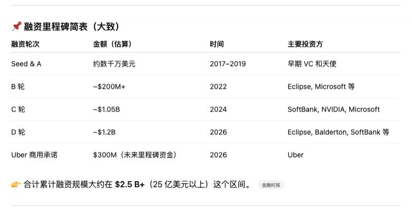Click the 主要投资方 column header
The width and height of the screenshot is (412, 211).
pyautogui.click(x=305, y=44)
